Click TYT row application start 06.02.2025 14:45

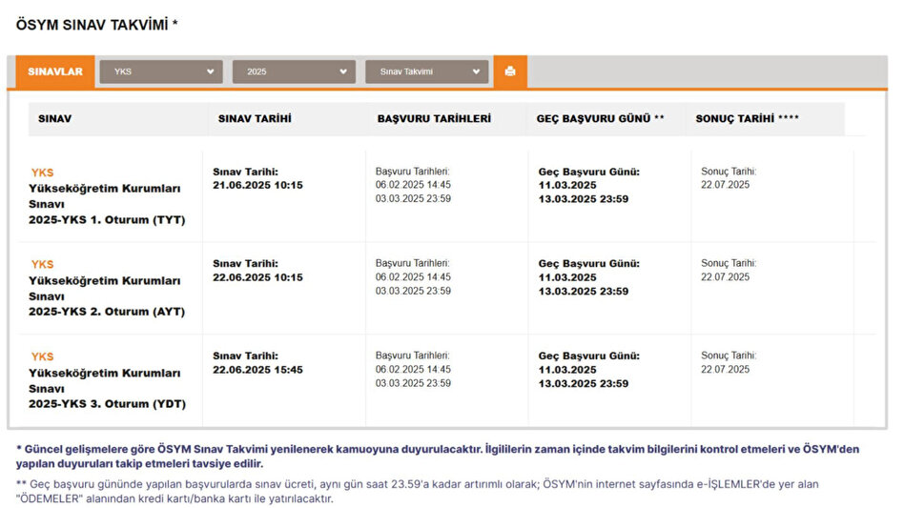[x=413, y=185]
